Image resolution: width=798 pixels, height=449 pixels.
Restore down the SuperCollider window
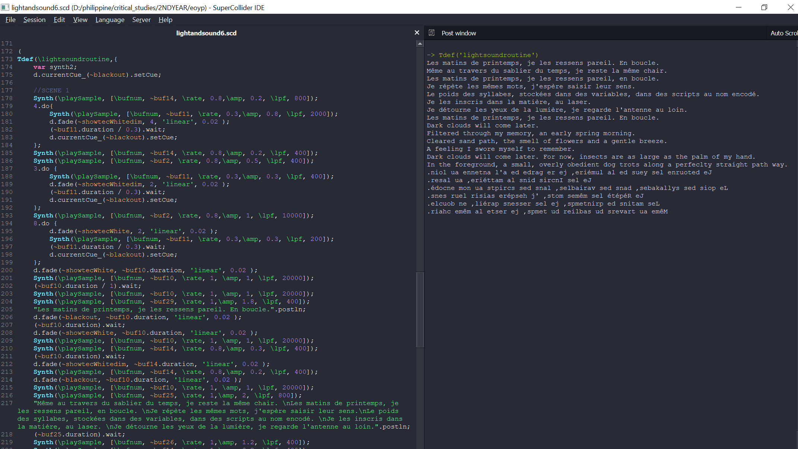[764, 7]
